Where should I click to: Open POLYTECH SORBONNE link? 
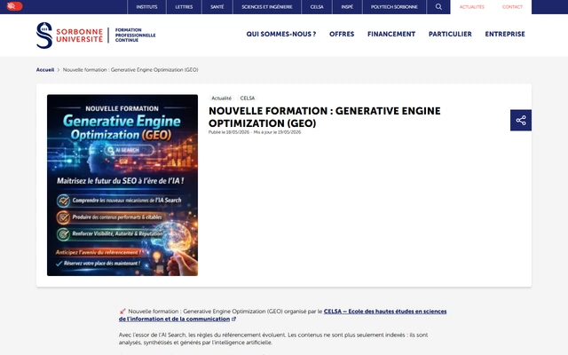394,7
